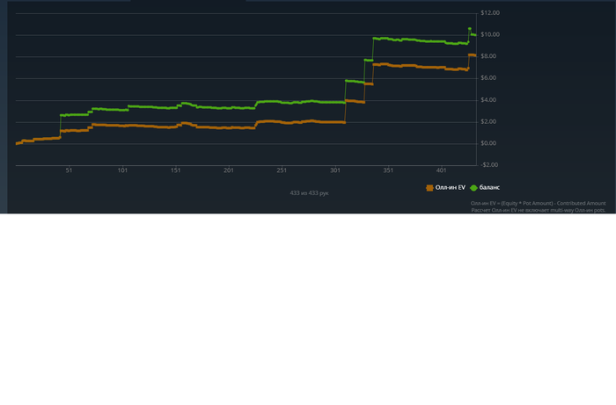Click the green balance peak point above $10.00
Image resolution: width=616 pixels, height=405 pixels.
(469, 29)
